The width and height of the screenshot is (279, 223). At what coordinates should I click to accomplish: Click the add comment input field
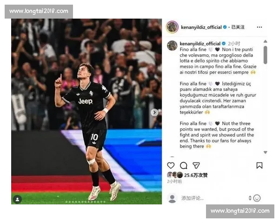tap(213, 198)
